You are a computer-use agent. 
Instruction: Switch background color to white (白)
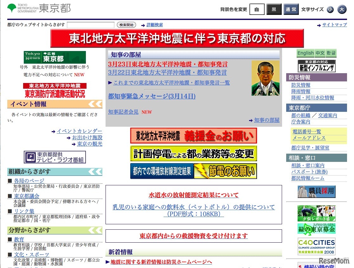(257, 10)
